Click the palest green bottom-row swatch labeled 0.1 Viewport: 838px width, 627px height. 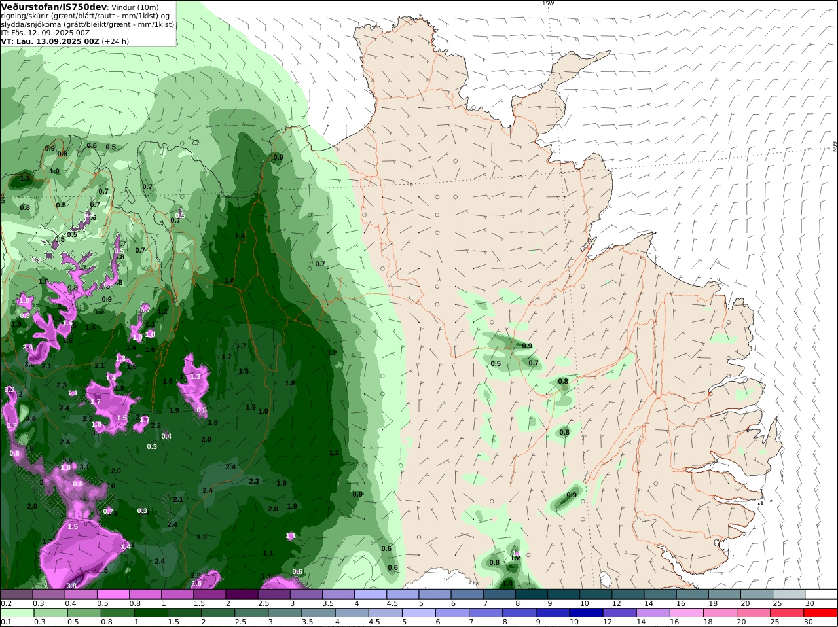(x=16, y=613)
